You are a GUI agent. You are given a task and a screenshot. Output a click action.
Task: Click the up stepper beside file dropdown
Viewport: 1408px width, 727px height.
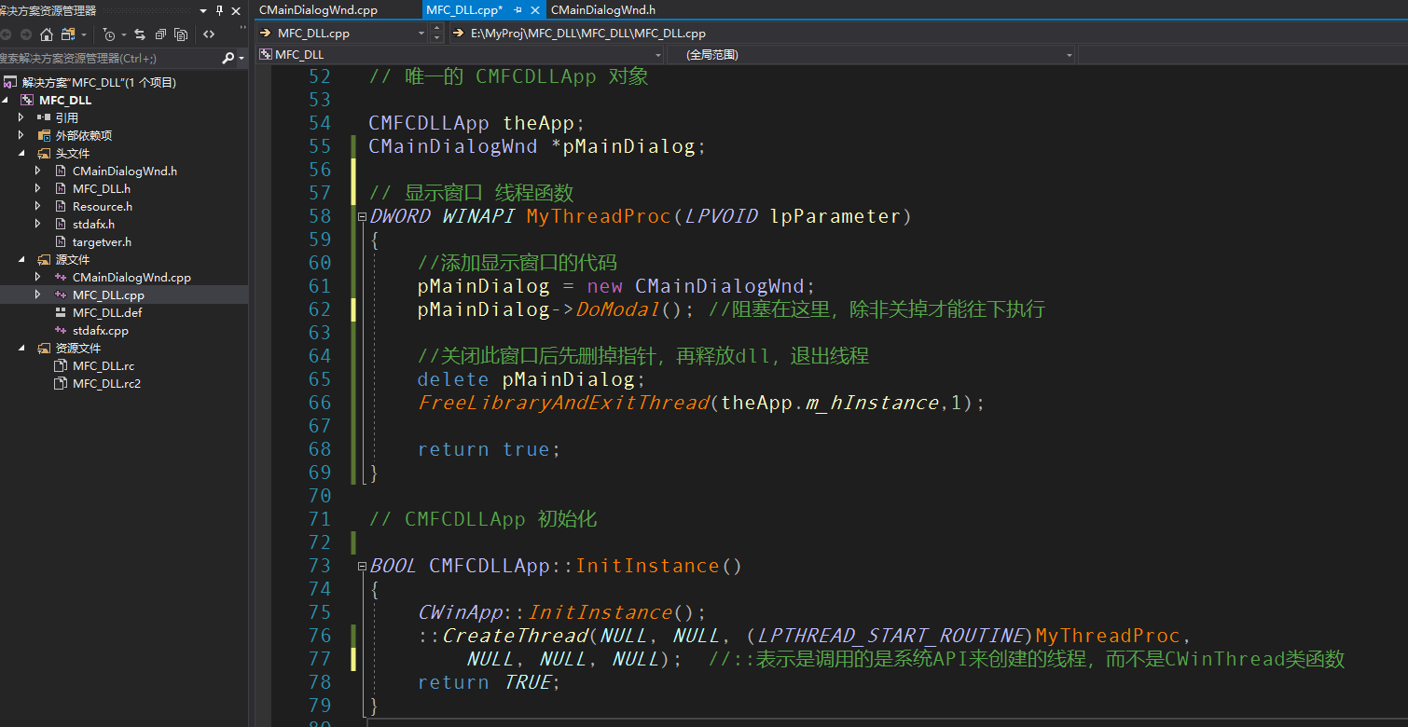click(x=437, y=28)
